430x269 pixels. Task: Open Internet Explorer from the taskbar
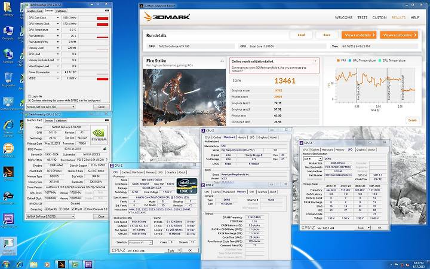(x=20, y=265)
